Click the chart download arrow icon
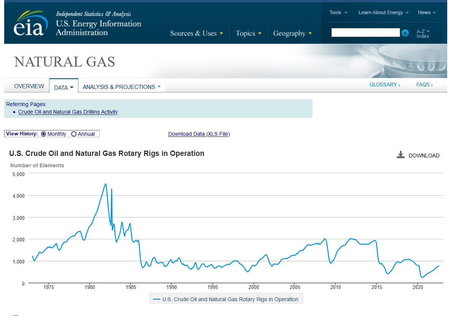The height and width of the screenshot is (316, 451). point(400,155)
